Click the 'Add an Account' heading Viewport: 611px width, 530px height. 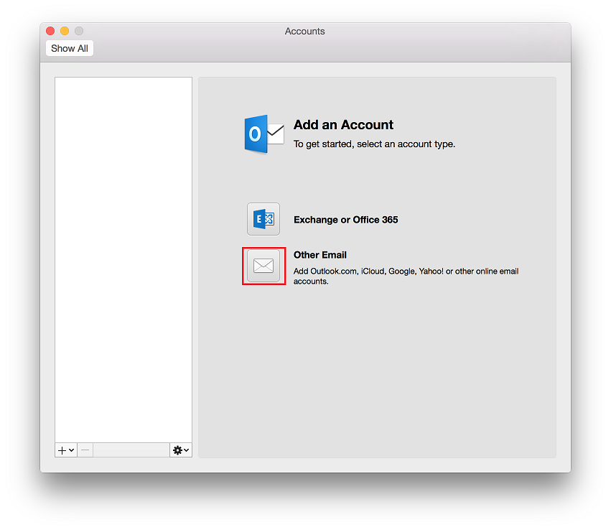(x=343, y=124)
